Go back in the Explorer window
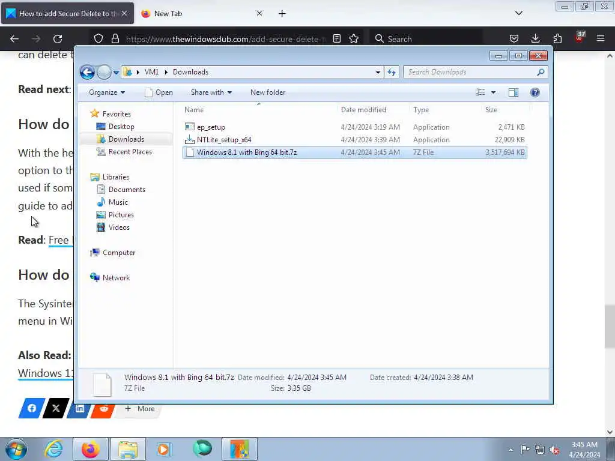The height and width of the screenshot is (461, 615). pos(87,72)
